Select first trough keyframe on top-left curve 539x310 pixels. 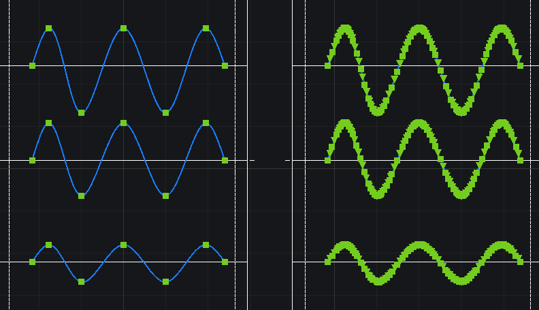point(81,112)
